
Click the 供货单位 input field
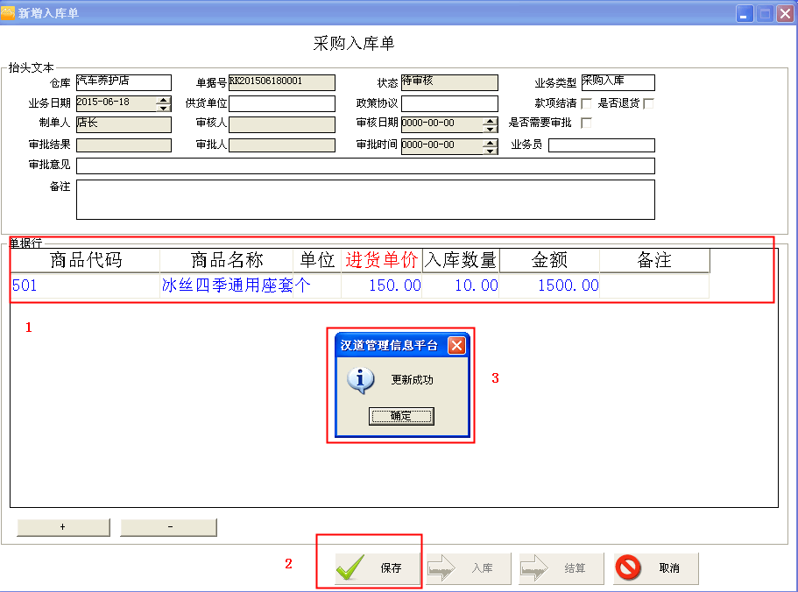(282, 103)
